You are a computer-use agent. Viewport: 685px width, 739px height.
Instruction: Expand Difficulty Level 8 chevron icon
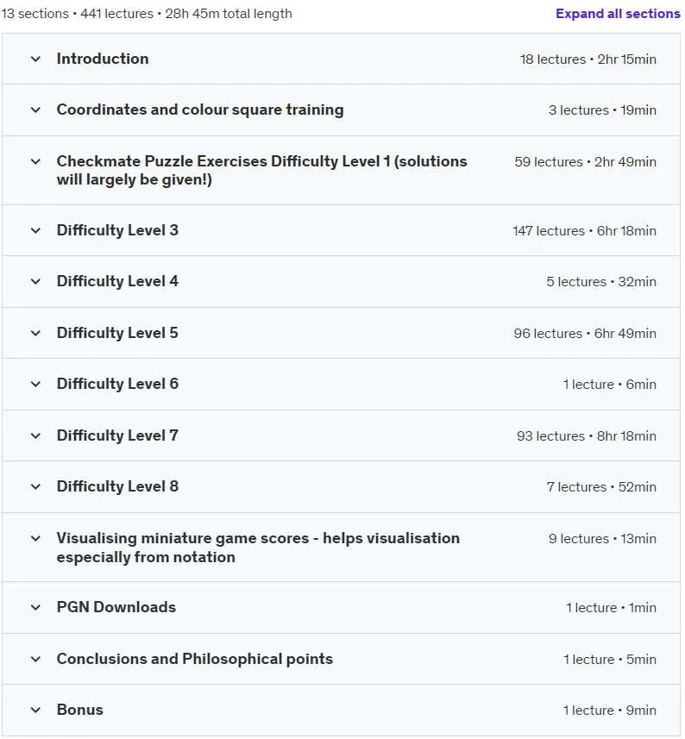(35, 487)
